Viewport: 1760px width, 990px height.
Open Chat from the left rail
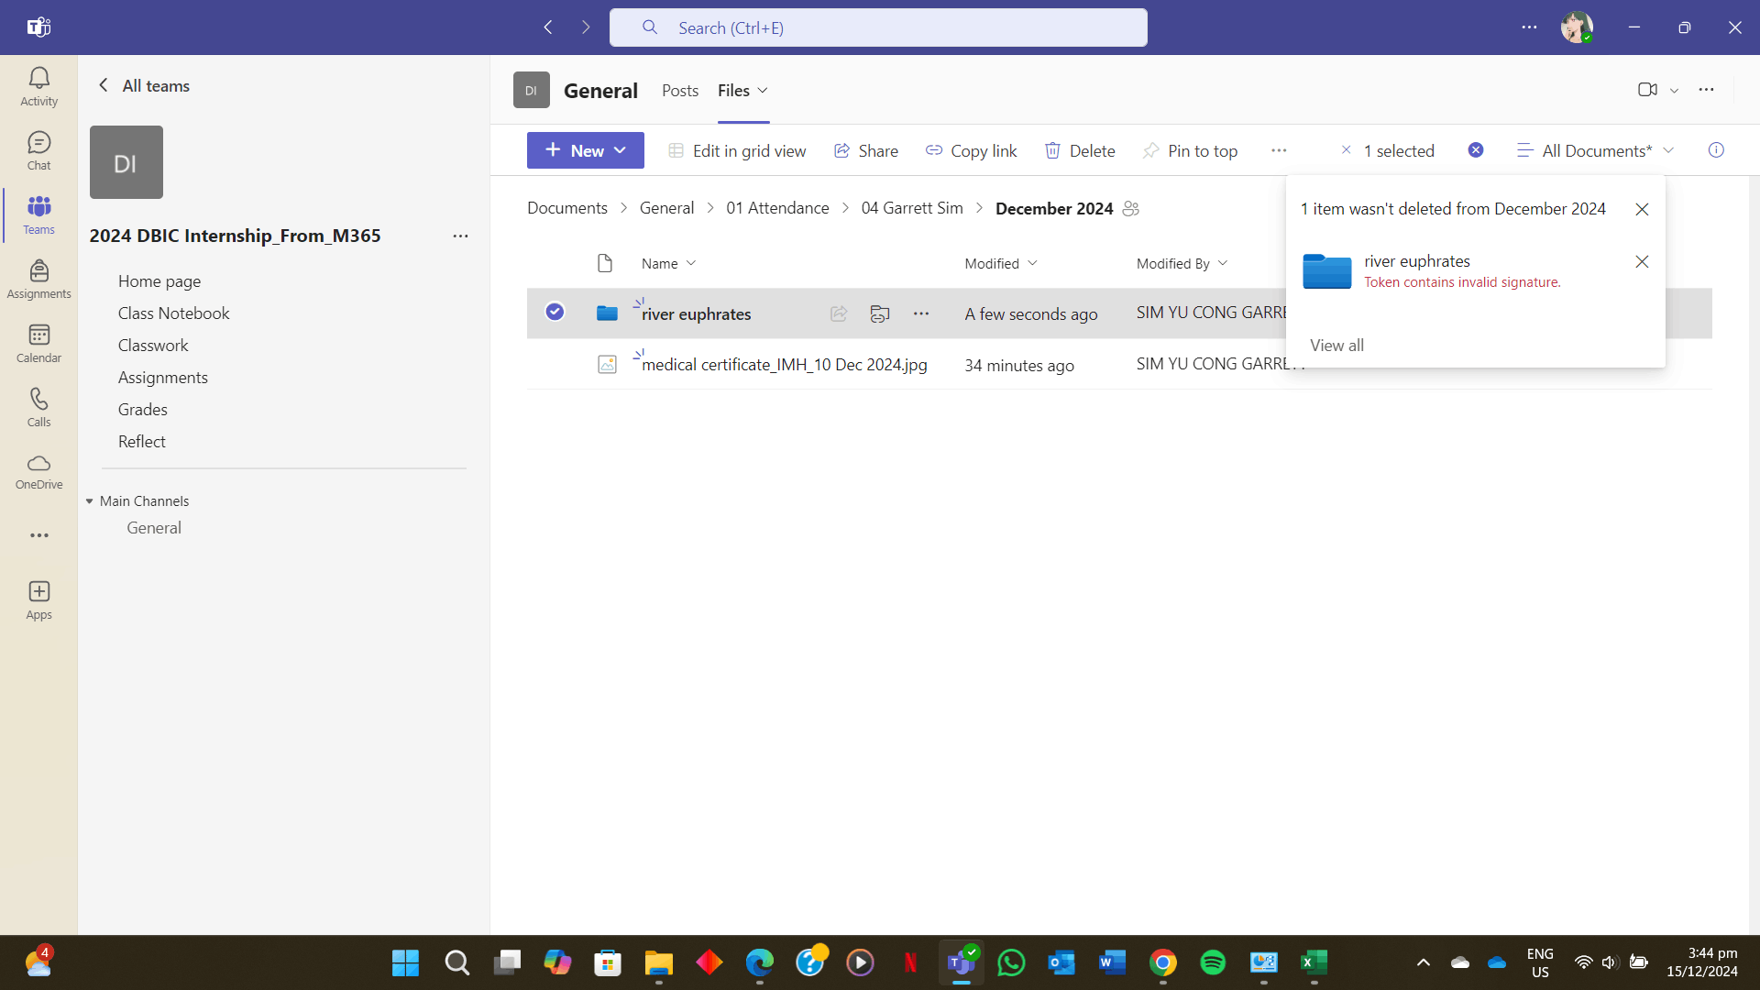38,151
